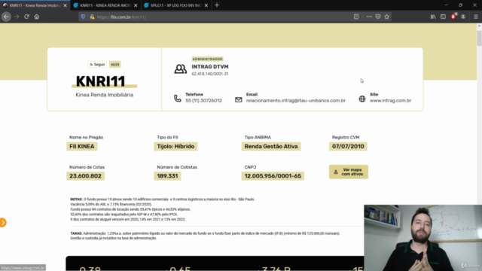Viewport: 482px width, 271px height.
Task: Click the forward navigation arrow
Action: coord(17,17)
